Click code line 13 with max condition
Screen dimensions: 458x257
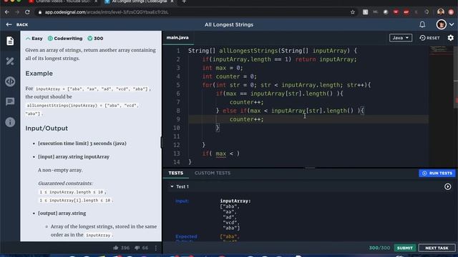point(221,153)
